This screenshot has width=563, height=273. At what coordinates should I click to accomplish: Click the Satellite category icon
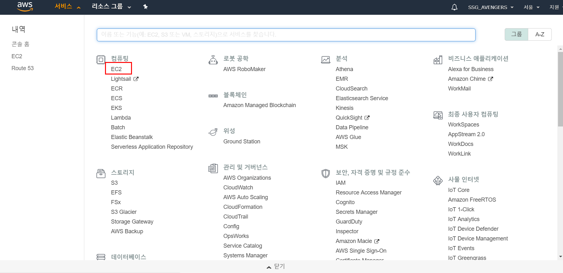(213, 132)
